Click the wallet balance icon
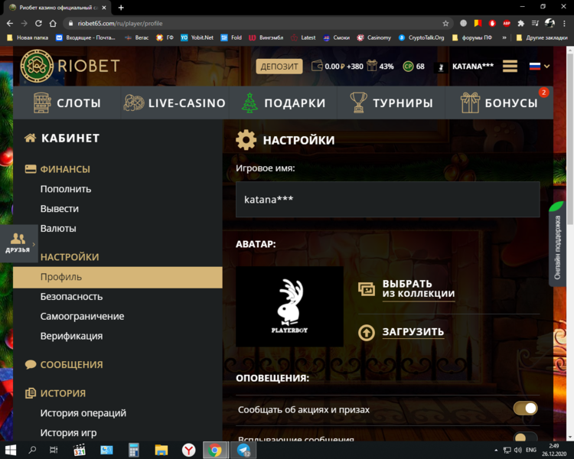Image resolution: width=574 pixels, height=459 pixels. tap(316, 67)
